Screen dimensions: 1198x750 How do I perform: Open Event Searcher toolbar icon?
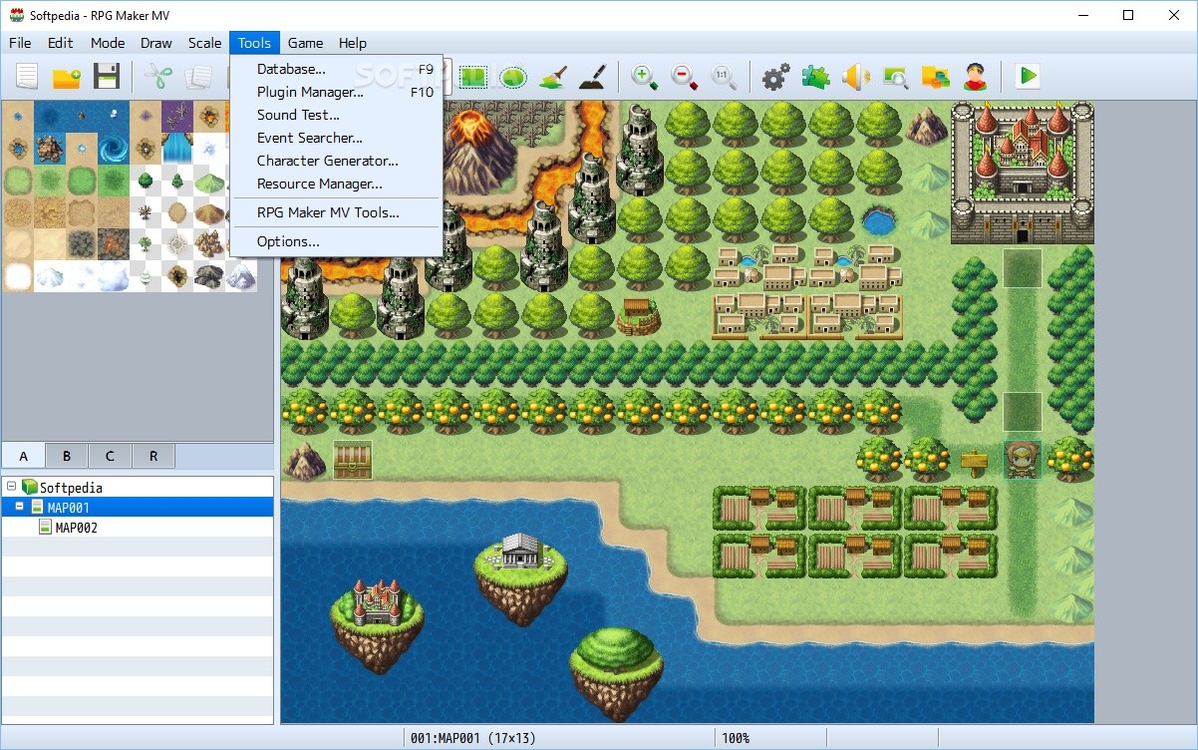(895, 77)
